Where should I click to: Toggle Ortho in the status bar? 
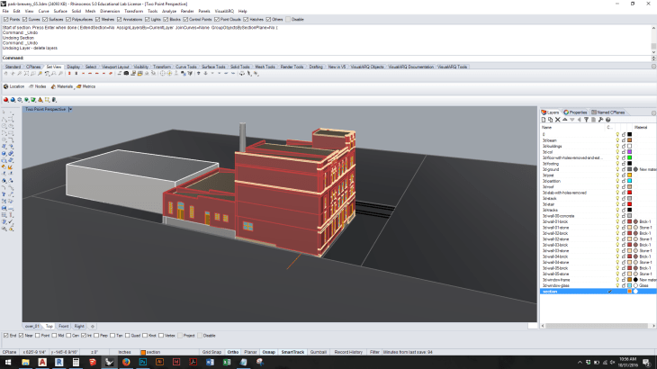click(x=231, y=352)
